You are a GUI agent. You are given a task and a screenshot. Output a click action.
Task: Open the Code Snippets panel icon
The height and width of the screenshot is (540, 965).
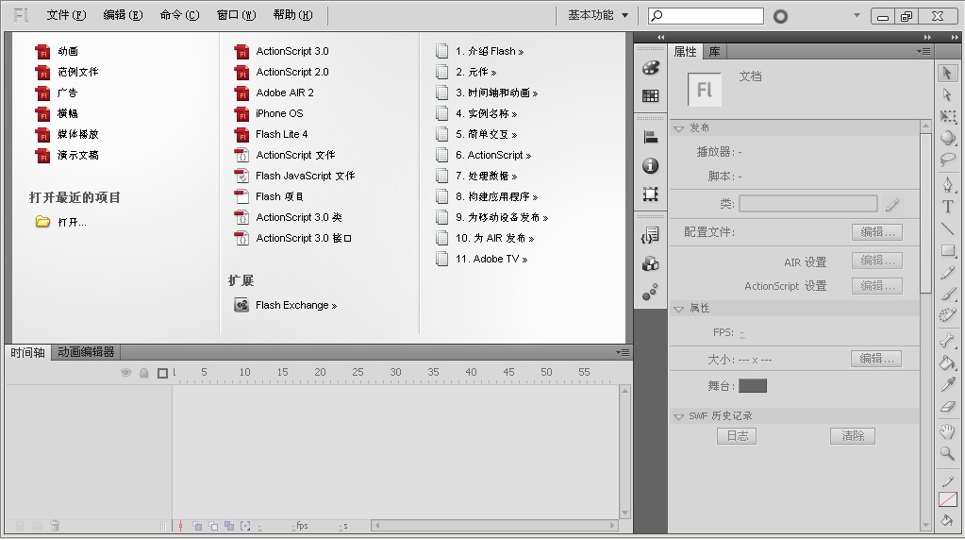tap(651, 235)
